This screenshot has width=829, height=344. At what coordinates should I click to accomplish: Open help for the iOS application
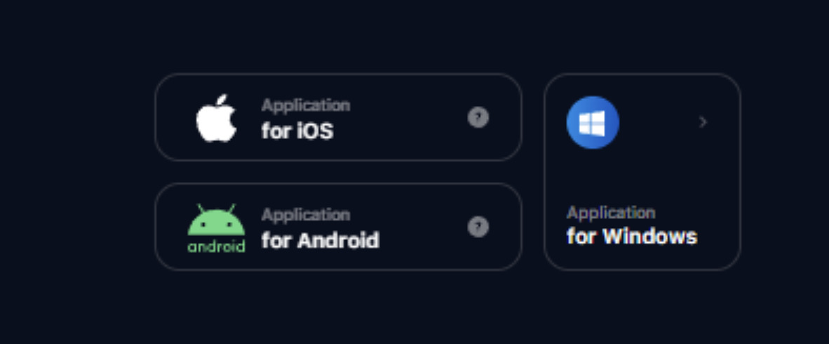(x=478, y=117)
